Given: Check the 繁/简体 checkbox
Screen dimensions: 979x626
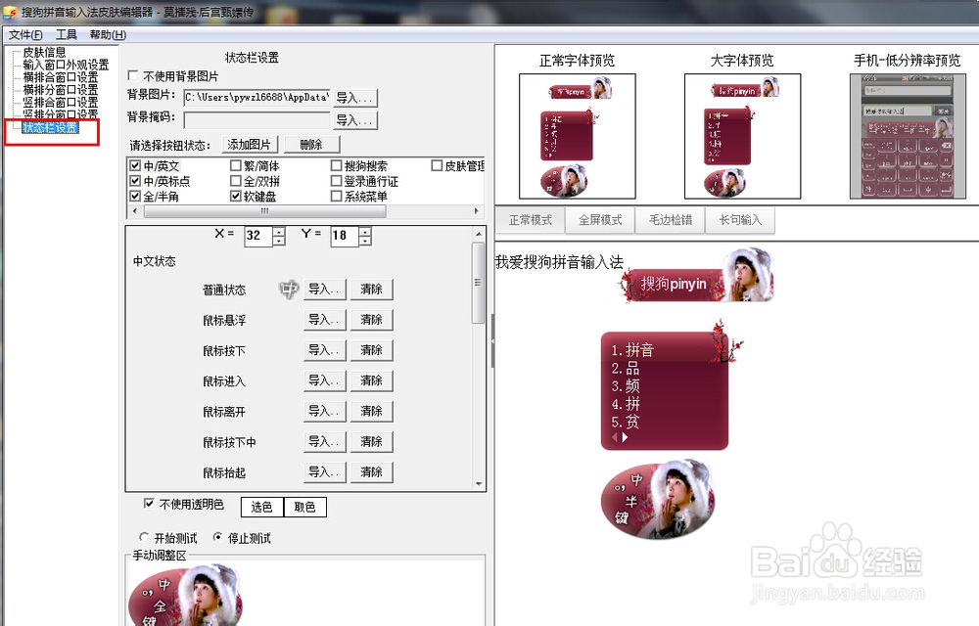Looking at the screenshot, I should pos(235,166).
